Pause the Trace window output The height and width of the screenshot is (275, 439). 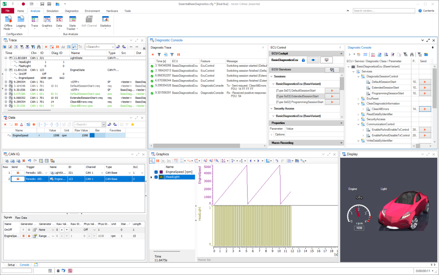[57, 47]
